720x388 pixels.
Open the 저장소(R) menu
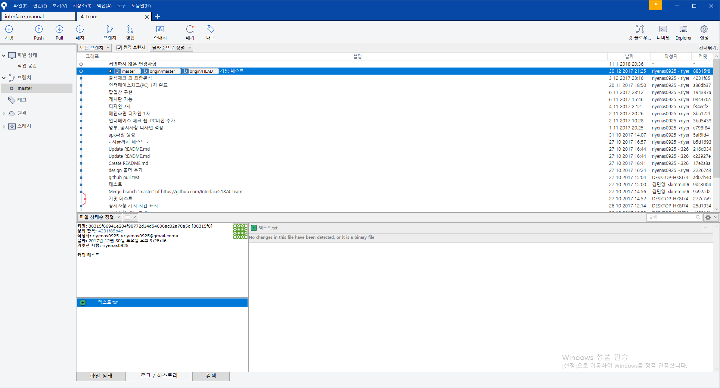(x=82, y=6)
